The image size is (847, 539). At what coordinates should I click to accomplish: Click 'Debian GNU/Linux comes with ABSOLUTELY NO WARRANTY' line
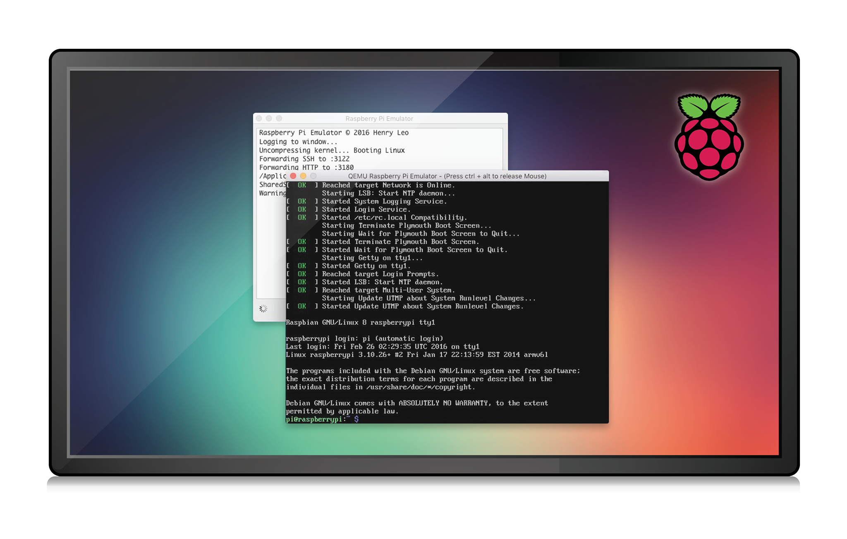tap(417, 403)
